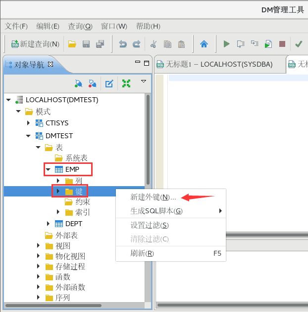Maximize the Object Navigation panel

147,63
